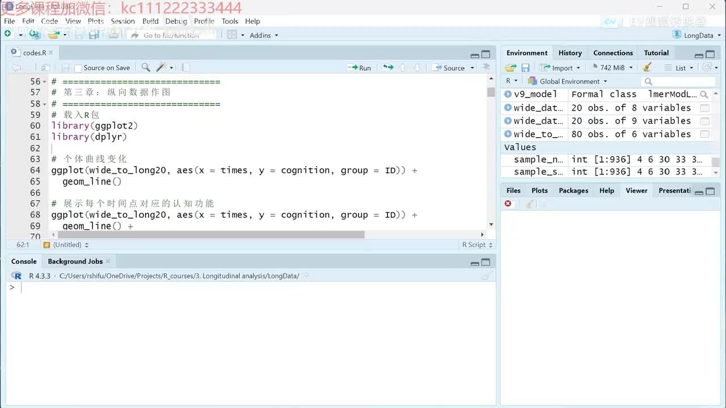Click the view current directory arrow in Console
The width and height of the screenshot is (726, 408).
306,276
